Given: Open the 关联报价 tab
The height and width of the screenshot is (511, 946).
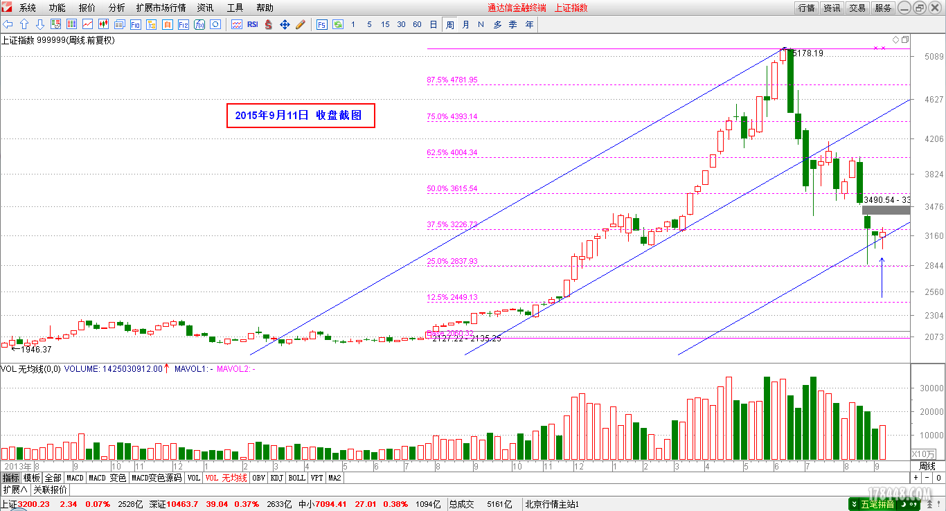Looking at the screenshot, I should pos(50,490).
